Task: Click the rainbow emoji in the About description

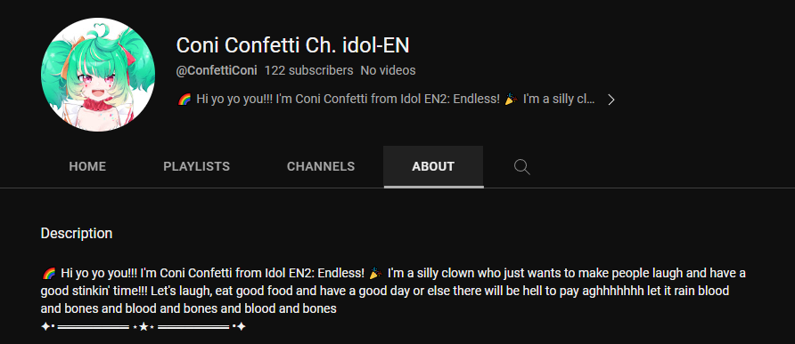Action: click(x=48, y=274)
